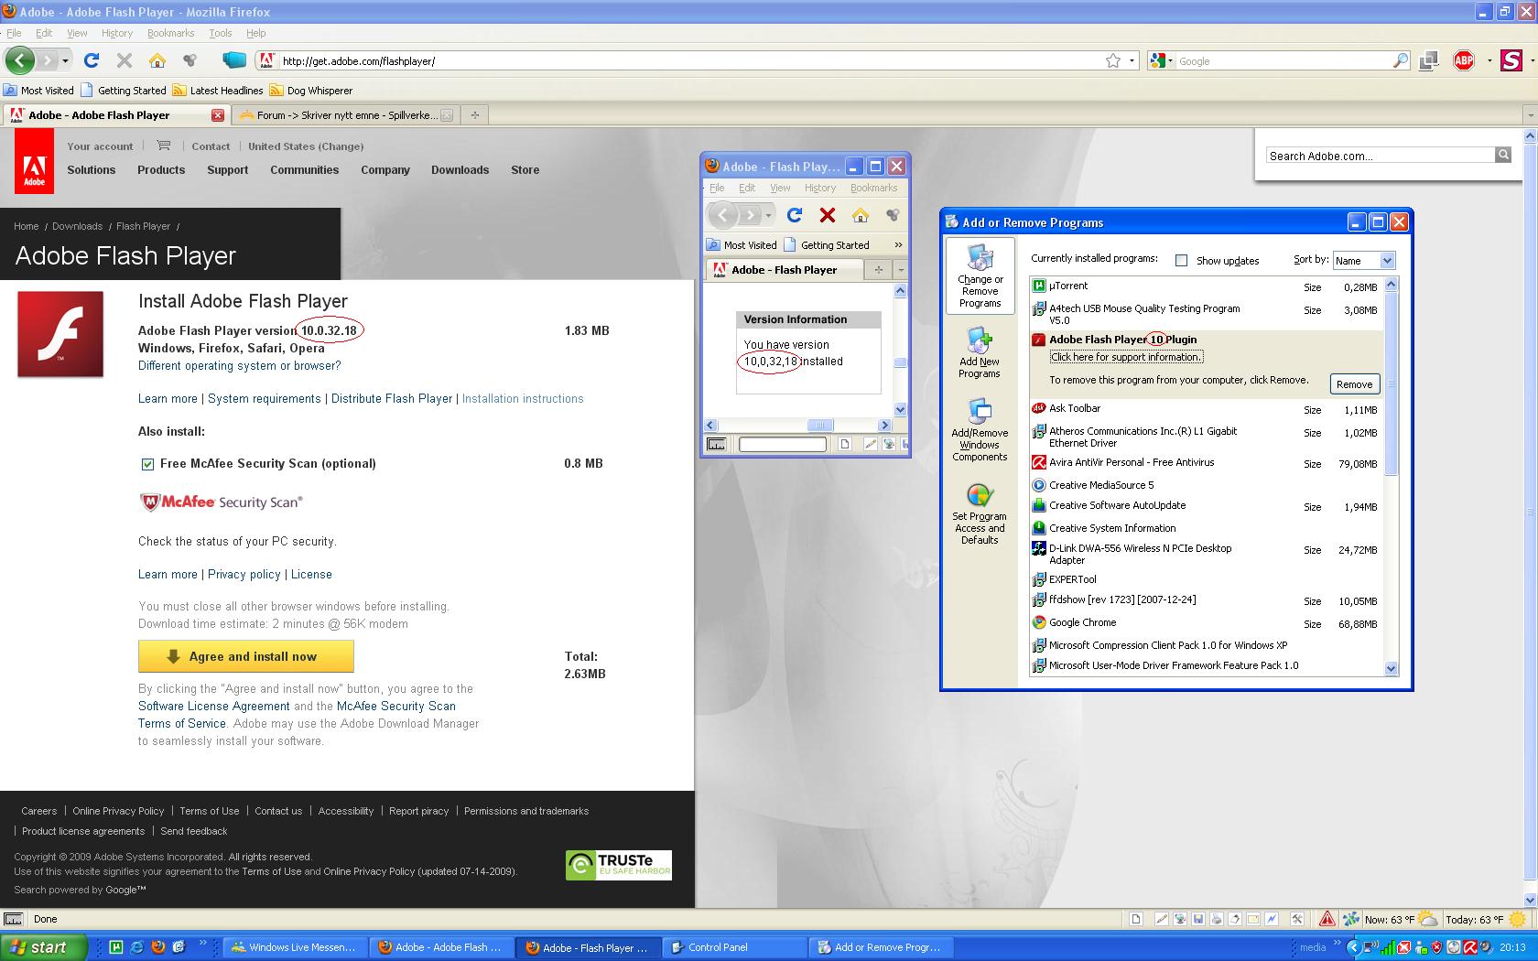
Task: Open the shopping cart icon next to Your account
Action: 163,146
